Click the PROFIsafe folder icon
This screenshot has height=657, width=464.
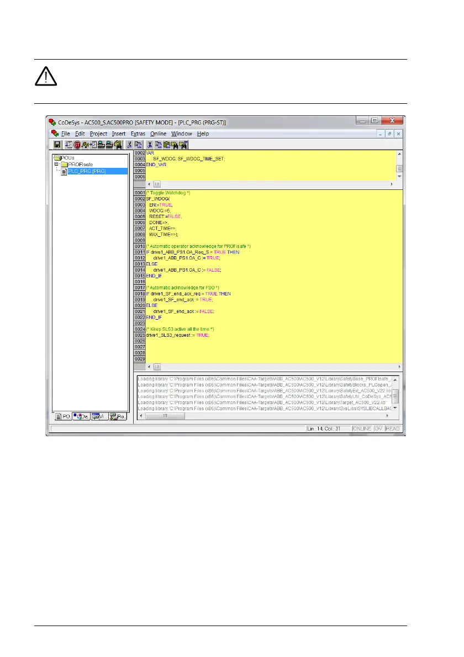click(x=64, y=165)
